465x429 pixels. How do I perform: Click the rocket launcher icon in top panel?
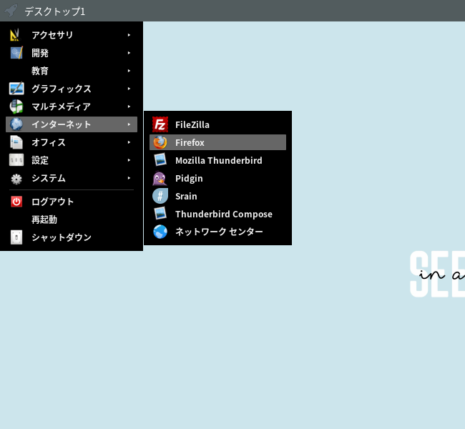(11, 11)
